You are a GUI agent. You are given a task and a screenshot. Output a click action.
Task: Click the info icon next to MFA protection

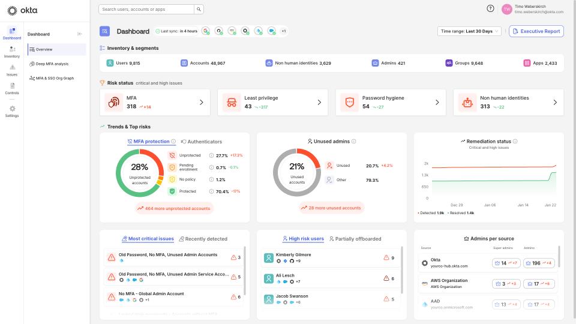(173, 142)
